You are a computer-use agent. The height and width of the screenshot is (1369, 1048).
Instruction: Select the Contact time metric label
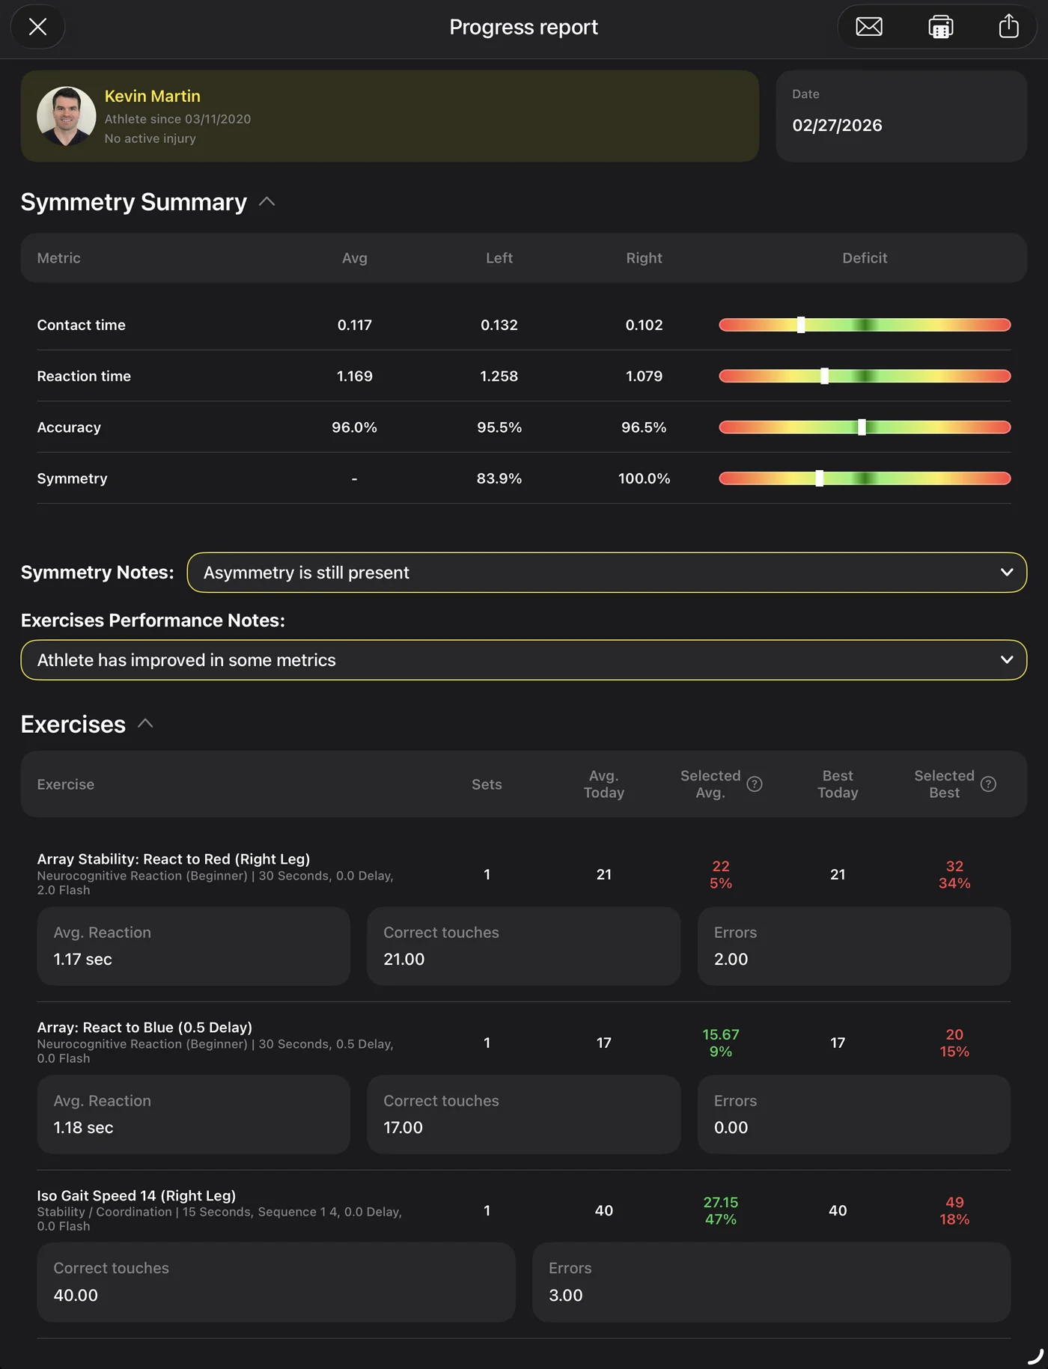pyautogui.click(x=82, y=325)
